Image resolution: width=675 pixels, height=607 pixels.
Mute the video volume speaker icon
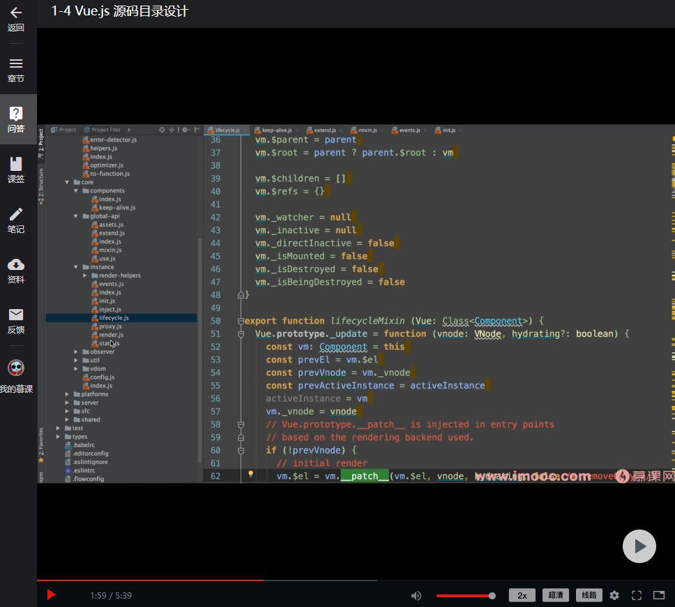tap(416, 595)
